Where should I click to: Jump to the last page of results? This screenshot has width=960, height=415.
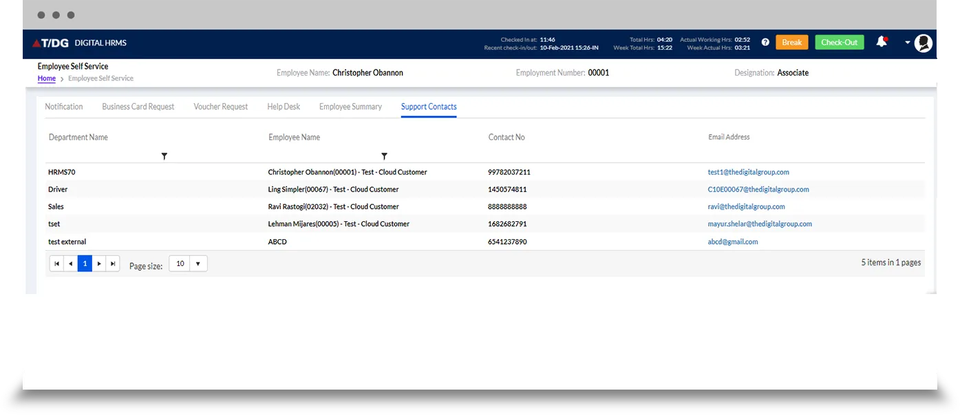tap(113, 264)
